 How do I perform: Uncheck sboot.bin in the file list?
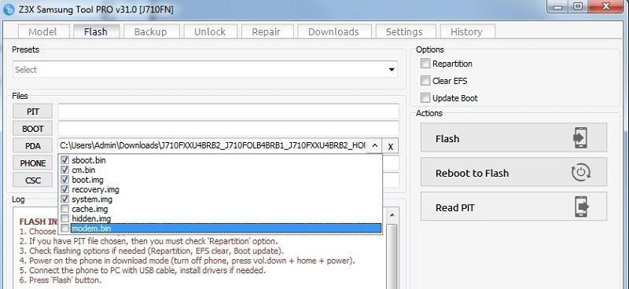pos(65,160)
